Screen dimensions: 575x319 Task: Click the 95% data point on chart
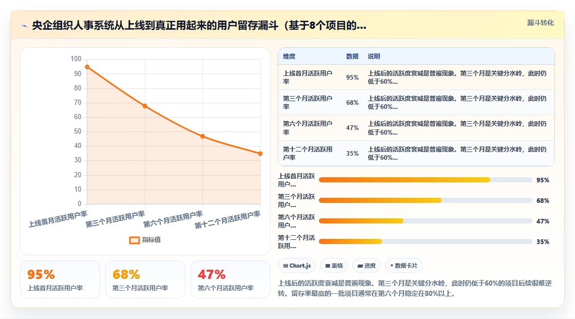coord(87,67)
